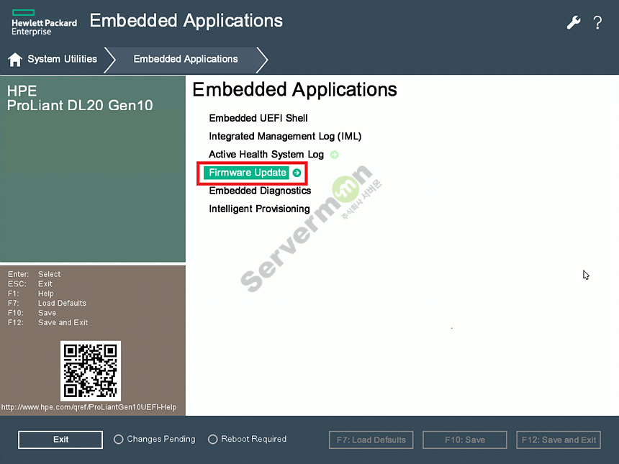This screenshot has height=464, width=619.
Task: Click the 'F12: Save and Exit' hint text
Action: [x=48, y=323]
